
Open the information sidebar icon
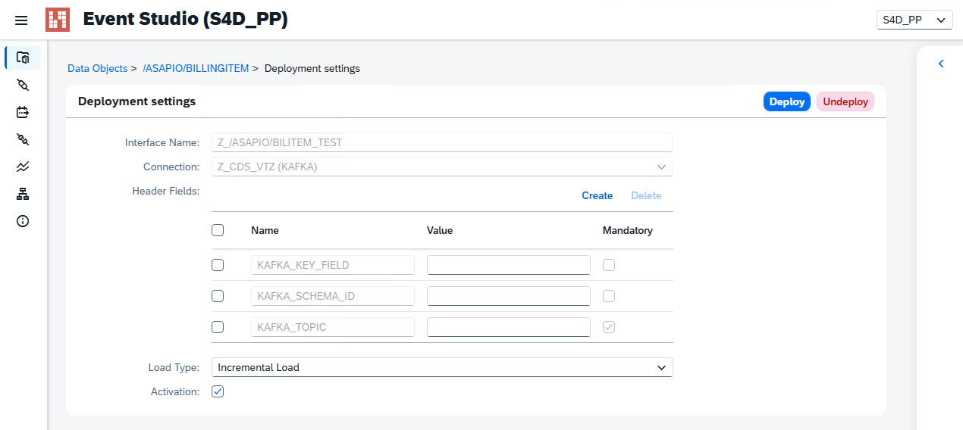click(x=23, y=221)
